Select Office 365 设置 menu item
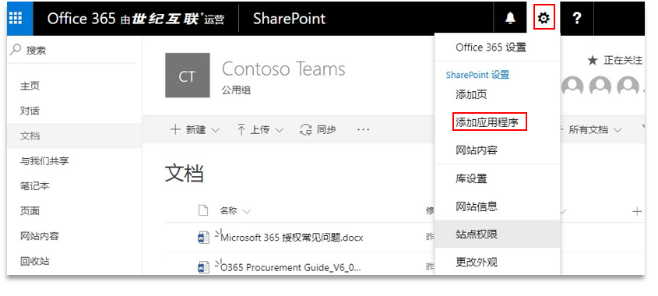This screenshot has width=658, height=296. pos(491,48)
